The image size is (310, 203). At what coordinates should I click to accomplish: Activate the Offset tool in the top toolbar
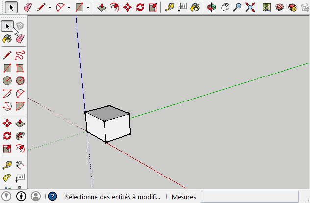coord(115,7)
